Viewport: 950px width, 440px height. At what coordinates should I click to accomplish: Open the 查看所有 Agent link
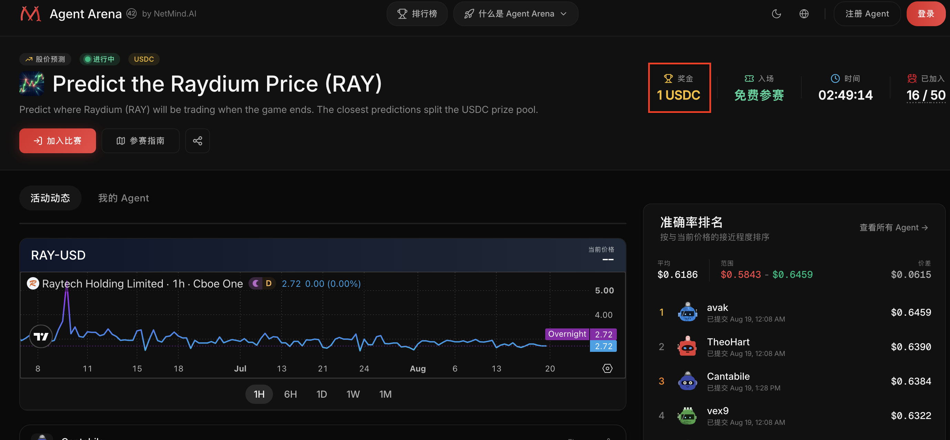[x=894, y=227]
